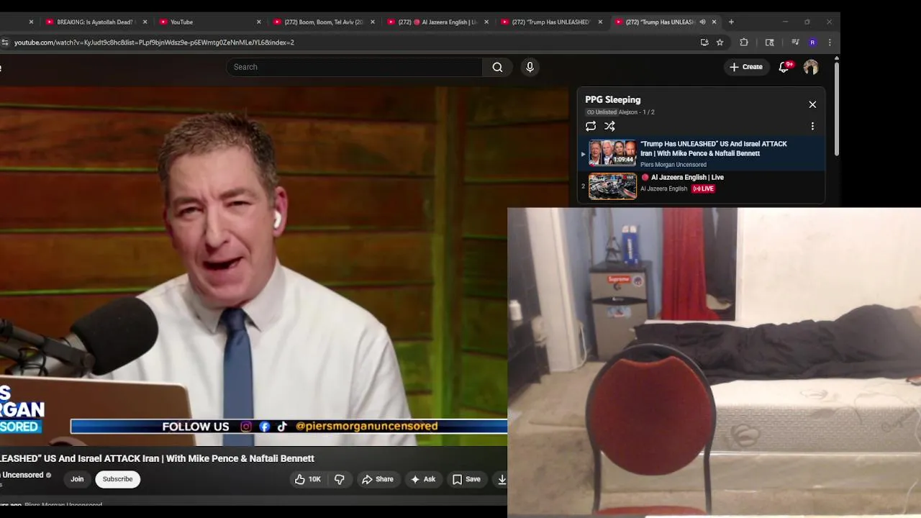Open the Al Jazeera English Live thumbnail
921x518 pixels.
tap(612, 186)
